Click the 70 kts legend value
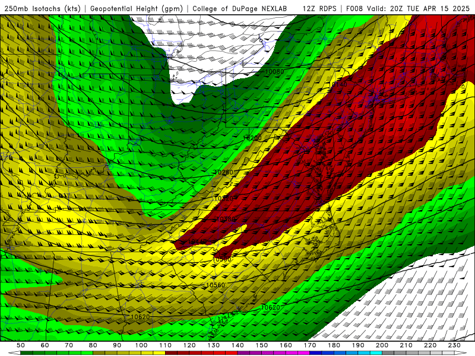The width and height of the screenshot is (475, 356). [69, 345]
